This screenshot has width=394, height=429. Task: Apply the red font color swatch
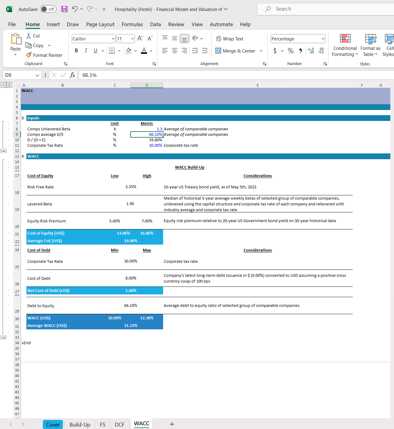[144, 51]
